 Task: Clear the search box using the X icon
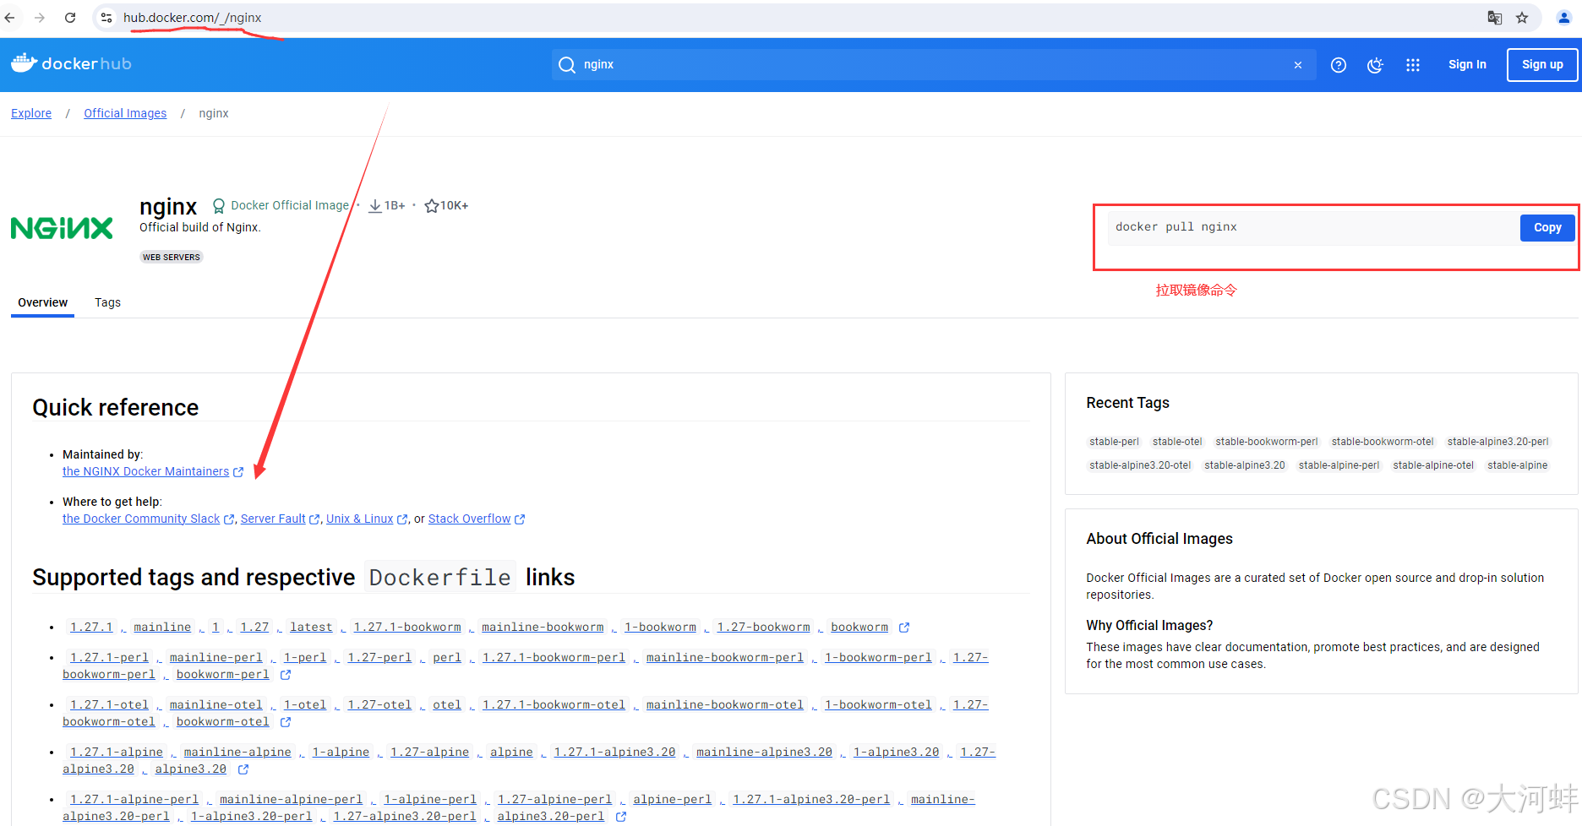(x=1298, y=64)
